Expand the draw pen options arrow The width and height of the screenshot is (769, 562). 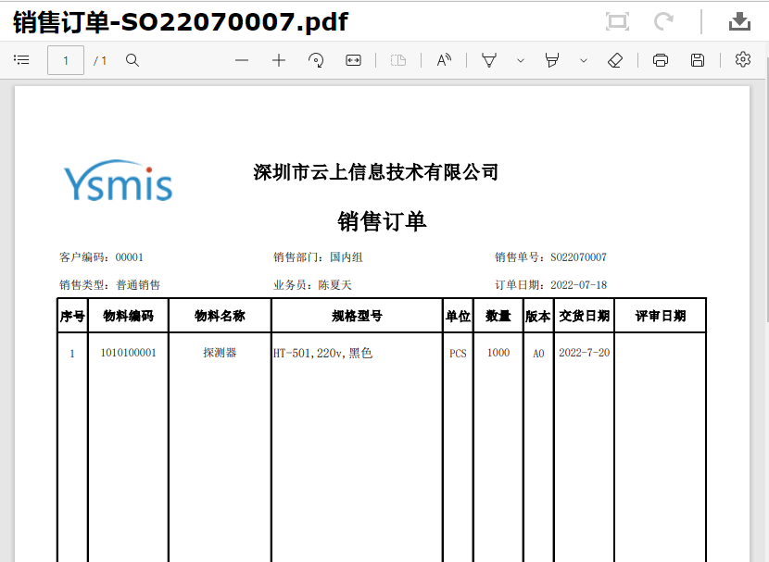pyautogui.click(x=521, y=61)
